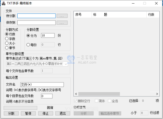The image size is (163, 119).
Task: Click the horizontal scrollbar thumb in list
Action: [99, 94]
